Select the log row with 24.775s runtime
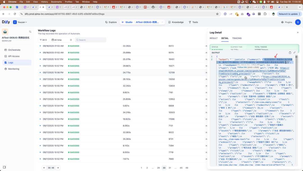Image resolution: width=303 pixels, height=171 pixels. (123, 73)
